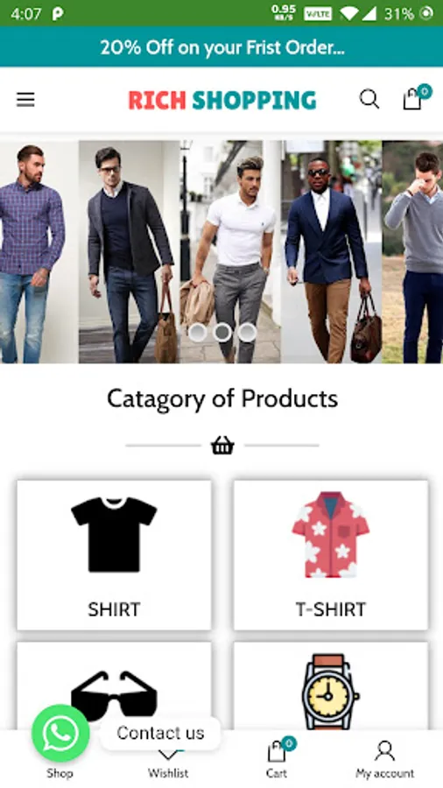
Task: Open the Cart tab in bottom bar
Action: point(277,758)
